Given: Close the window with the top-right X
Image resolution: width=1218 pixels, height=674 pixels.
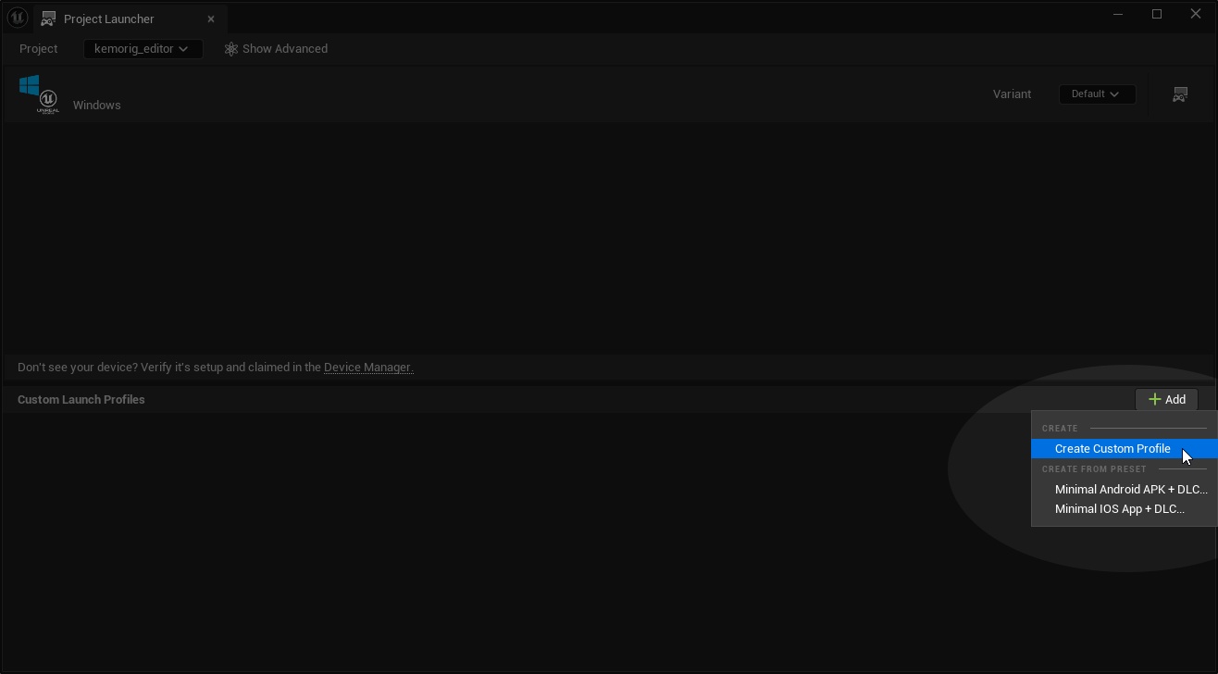Looking at the screenshot, I should [x=1196, y=14].
